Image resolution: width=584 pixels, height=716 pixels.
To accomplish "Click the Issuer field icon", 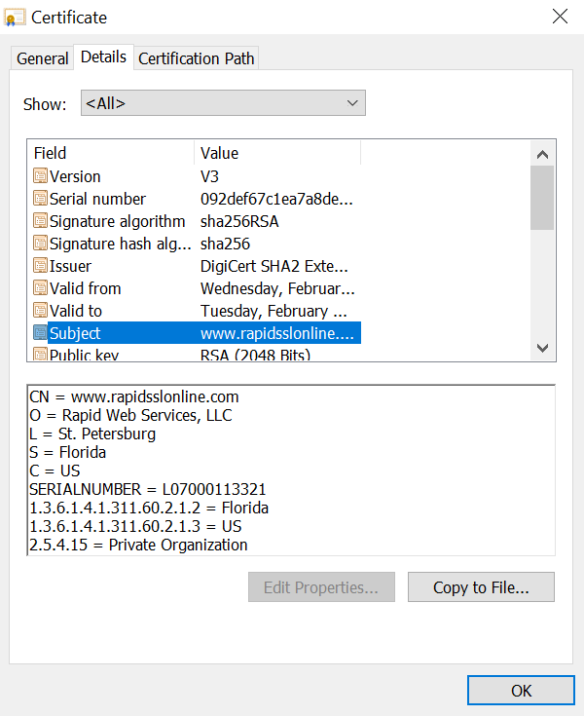I will click(x=40, y=265).
